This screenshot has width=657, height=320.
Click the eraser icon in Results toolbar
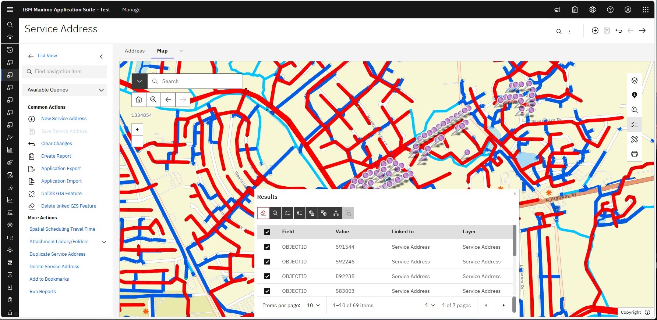263,213
